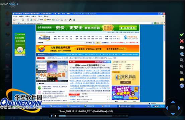
Task: Open the 十大iPhone应用 thumbnail image
Action: point(52,71)
